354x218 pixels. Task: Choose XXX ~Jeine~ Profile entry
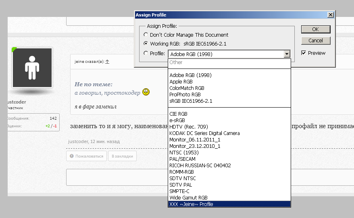click(x=229, y=204)
